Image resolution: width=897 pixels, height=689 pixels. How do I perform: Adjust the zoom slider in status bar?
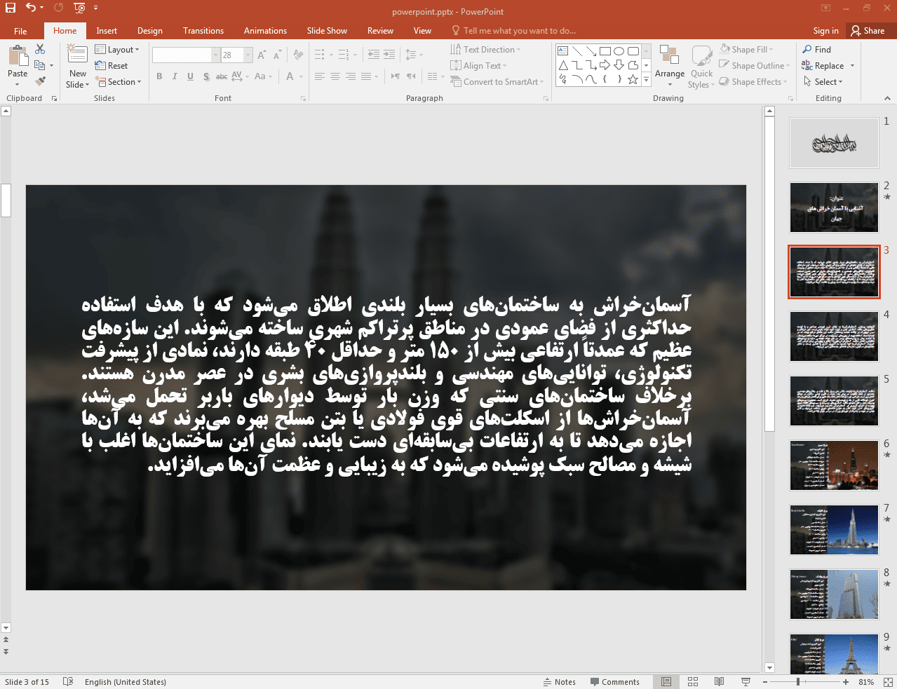click(798, 682)
